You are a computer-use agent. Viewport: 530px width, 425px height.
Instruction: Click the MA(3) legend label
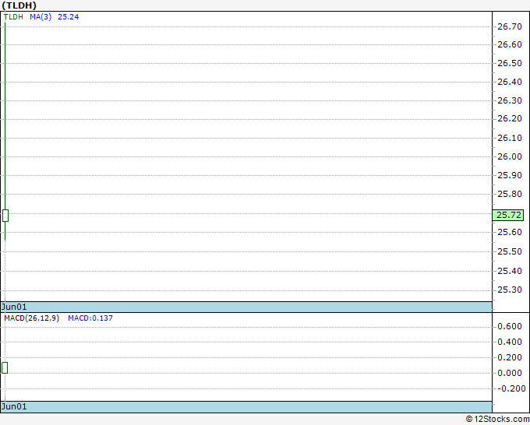(41, 17)
